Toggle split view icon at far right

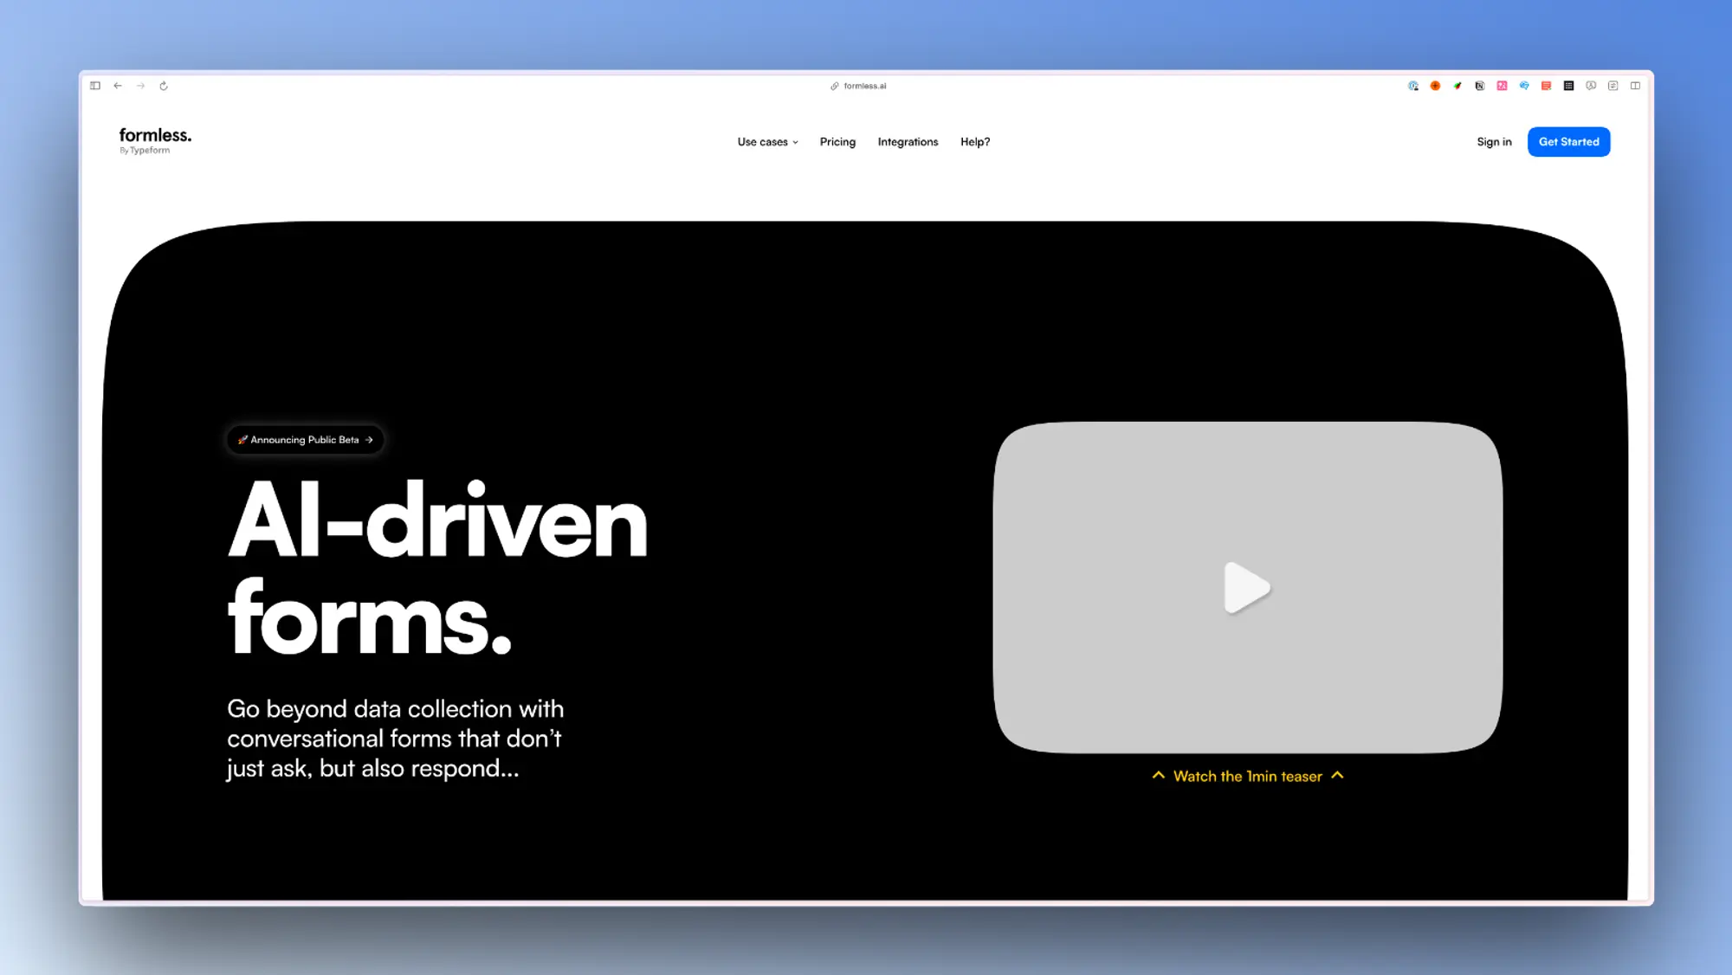[x=1635, y=86]
